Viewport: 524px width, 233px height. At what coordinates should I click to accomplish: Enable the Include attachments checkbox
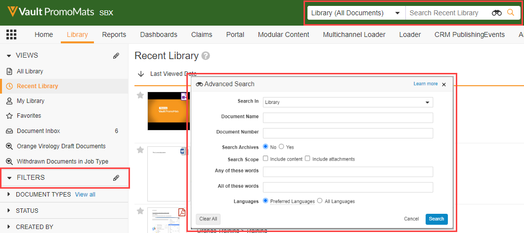click(x=307, y=159)
